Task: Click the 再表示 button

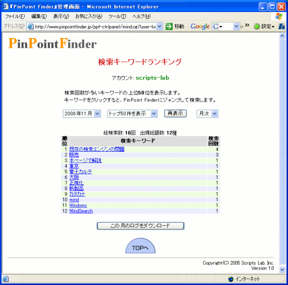Action: [x=175, y=113]
